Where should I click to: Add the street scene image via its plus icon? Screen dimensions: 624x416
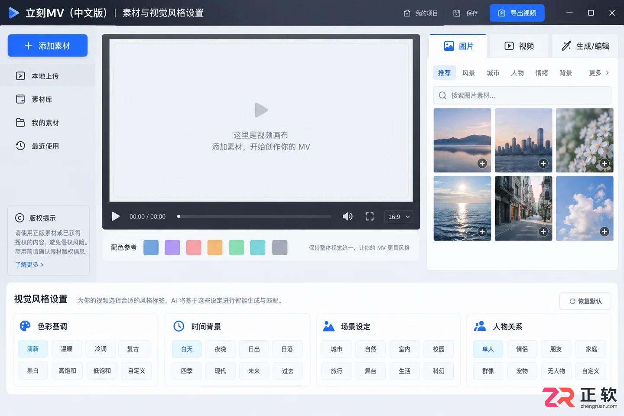pyautogui.click(x=543, y=232)
